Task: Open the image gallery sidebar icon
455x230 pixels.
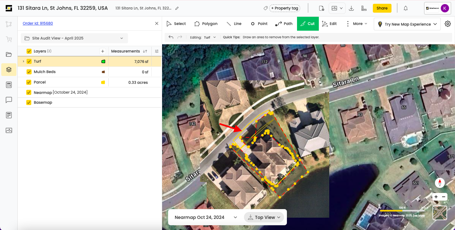Action: 9,130
